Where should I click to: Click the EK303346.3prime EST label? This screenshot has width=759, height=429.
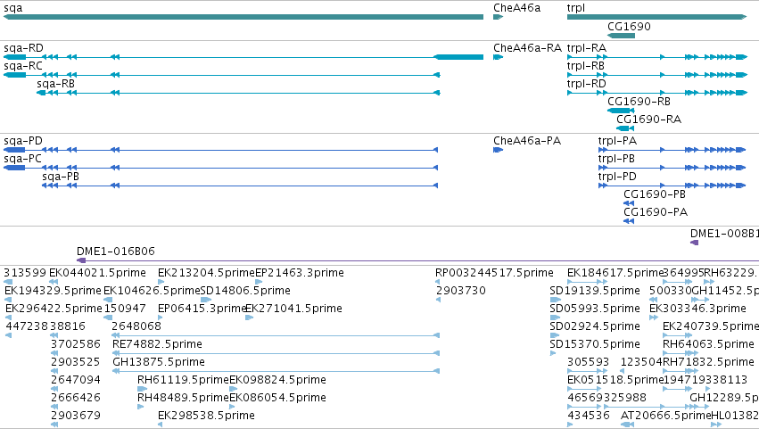[697, 309]
